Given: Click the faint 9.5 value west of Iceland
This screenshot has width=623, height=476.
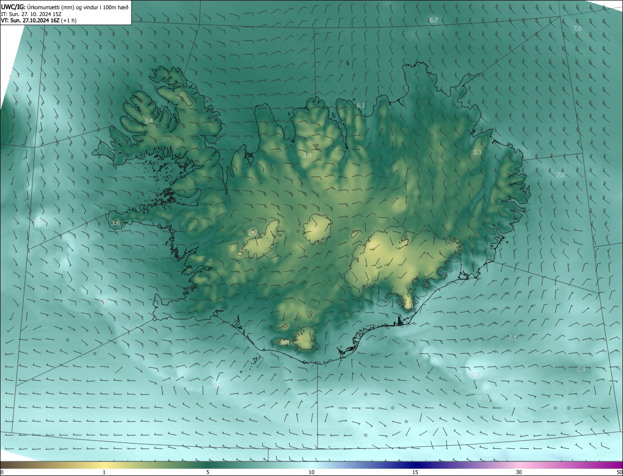Looking at the screenshot, I should point(38,220).
